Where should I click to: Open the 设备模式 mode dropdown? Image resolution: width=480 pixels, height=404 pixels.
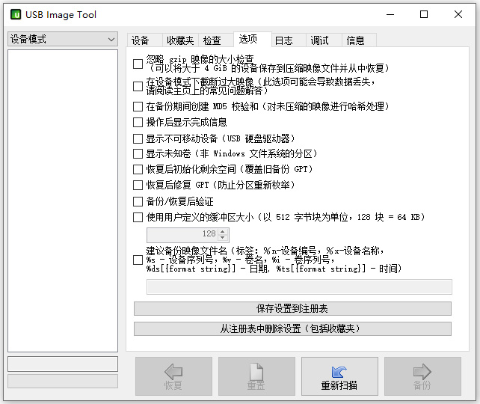[63, 39]
